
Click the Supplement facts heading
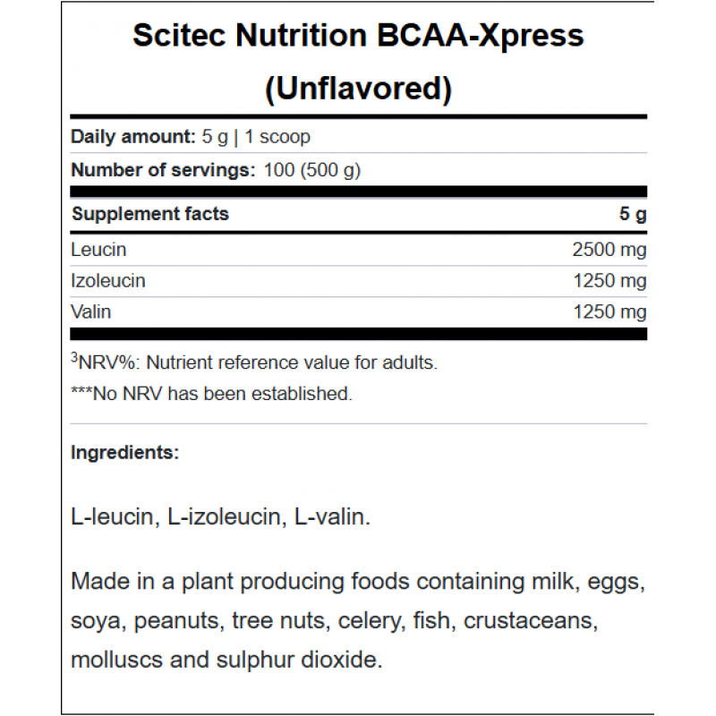(x=150, y=214)
